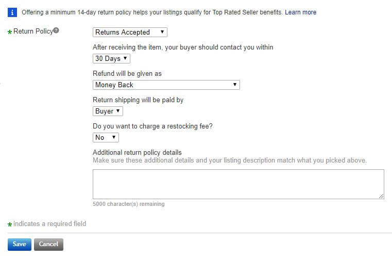Image resolution: width=392 pixels, height=258 pixels.
Task: Click the 'After receiving the item' instruction text
Action: click(x=183, y=47)
